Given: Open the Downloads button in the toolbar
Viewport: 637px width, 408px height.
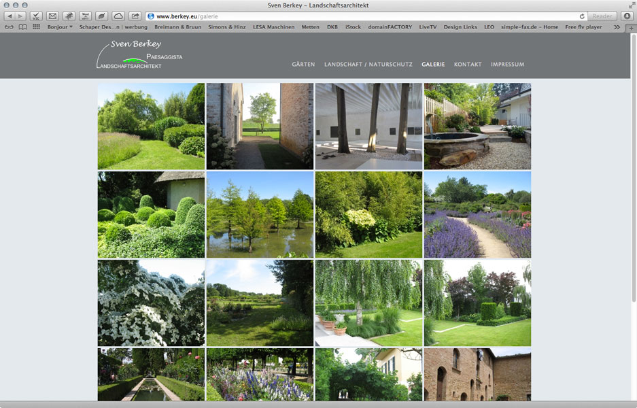Looking at the screenshot, I should 627,16.
